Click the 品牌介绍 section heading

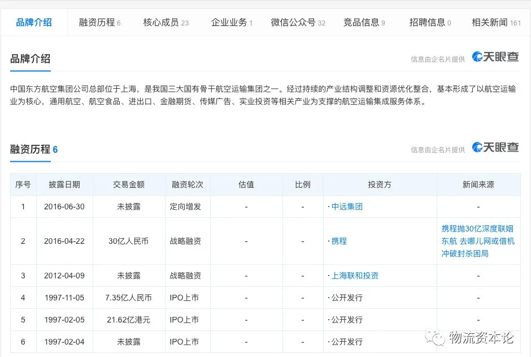point(30,59)
